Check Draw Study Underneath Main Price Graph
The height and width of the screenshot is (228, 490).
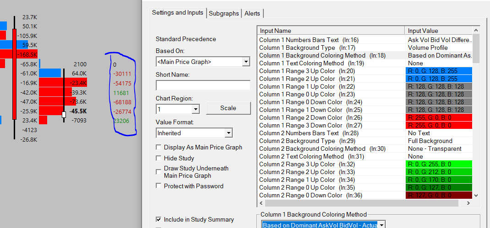click(159, 172)
